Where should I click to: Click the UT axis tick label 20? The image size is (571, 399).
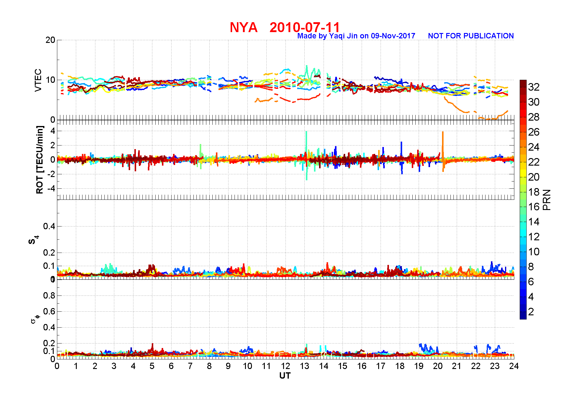point(438,366)
